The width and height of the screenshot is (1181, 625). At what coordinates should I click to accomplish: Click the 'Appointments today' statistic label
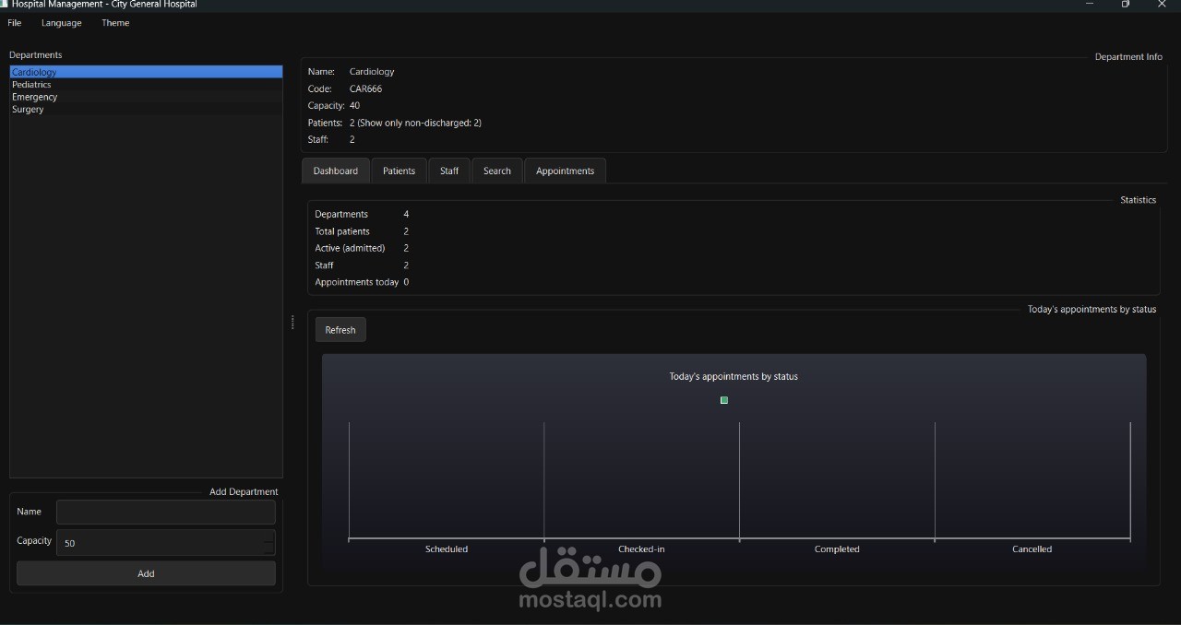tap(356, 282)
